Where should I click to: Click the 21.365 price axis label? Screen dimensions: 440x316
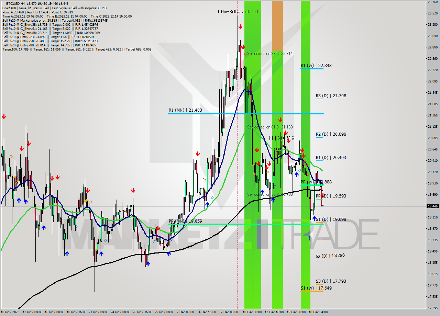click(x=432, y=115)
